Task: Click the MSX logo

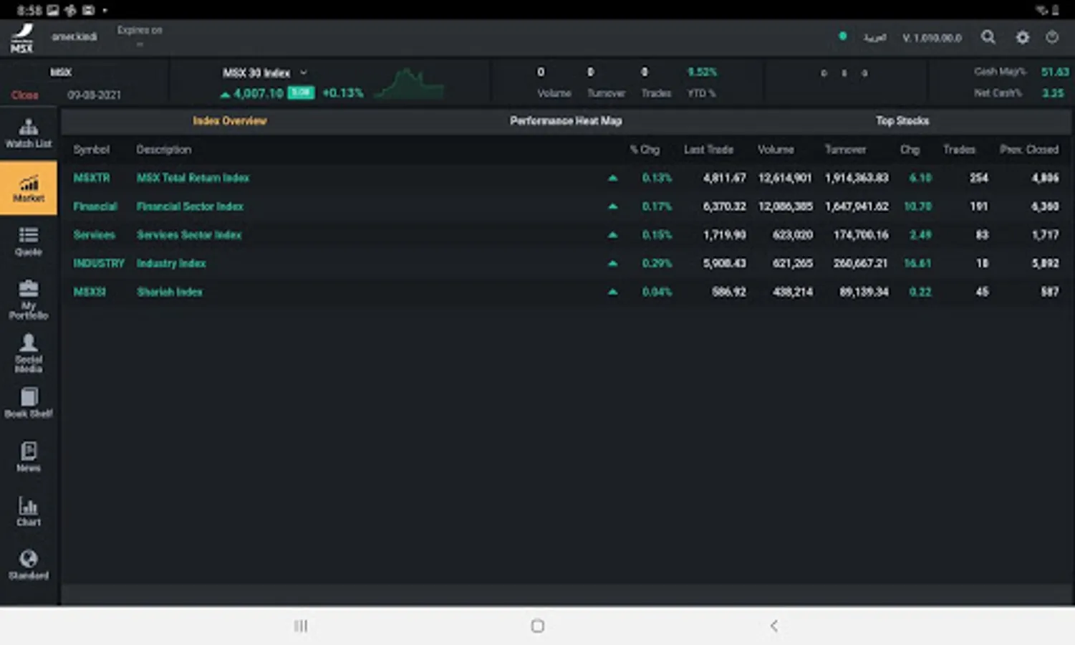Action: (22, 38)
